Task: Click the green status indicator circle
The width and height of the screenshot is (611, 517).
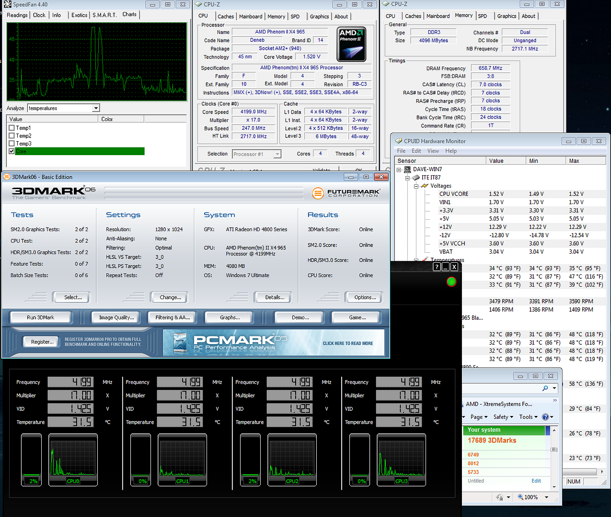Action: (x=451, y=281)
